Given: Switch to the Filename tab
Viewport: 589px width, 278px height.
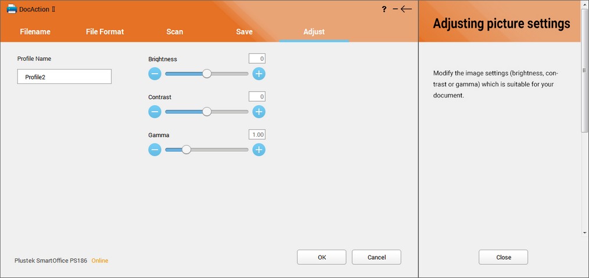Looking at the screenshot, I should point(35,32).
